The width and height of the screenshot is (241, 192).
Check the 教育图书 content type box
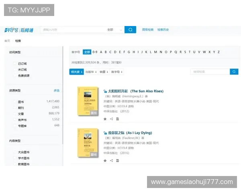click(x=15, y=164)
